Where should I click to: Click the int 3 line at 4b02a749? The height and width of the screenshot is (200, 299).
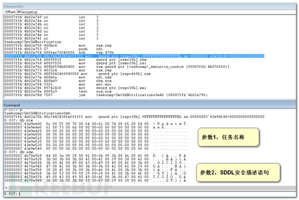tap(52, 17)
